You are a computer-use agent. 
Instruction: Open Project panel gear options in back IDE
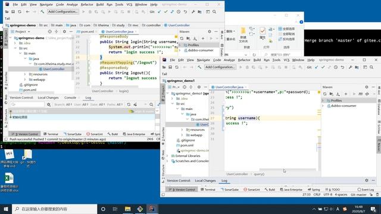click(x=64, y=32)
